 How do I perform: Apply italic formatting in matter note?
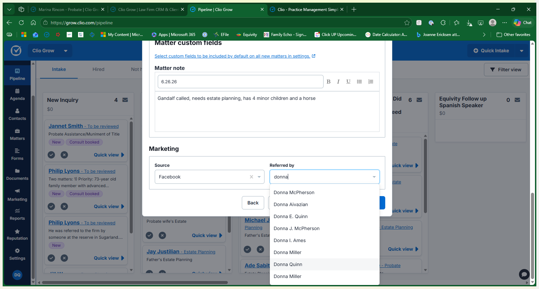pos(338,82)
